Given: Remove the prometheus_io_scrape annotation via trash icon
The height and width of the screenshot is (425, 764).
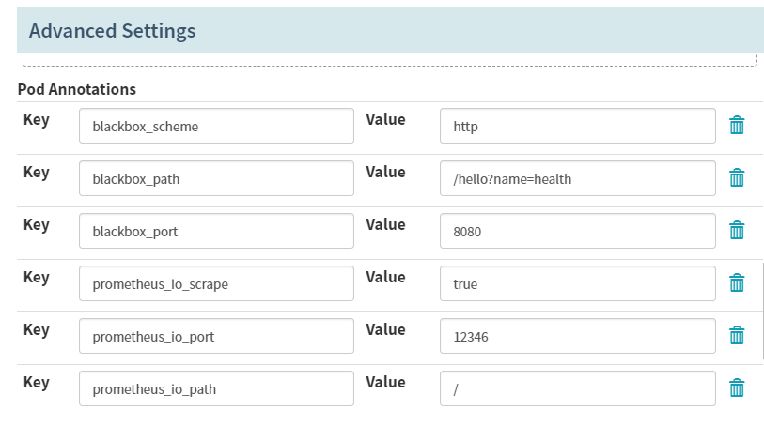Looking at the screenshot, I should [x=737, y=283].
